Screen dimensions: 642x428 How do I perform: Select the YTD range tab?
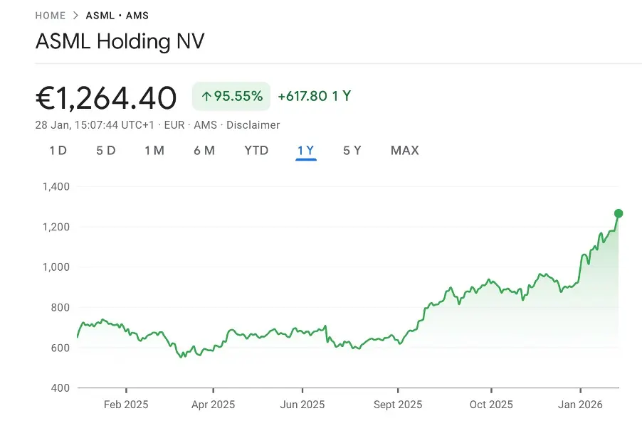point(256,150)
